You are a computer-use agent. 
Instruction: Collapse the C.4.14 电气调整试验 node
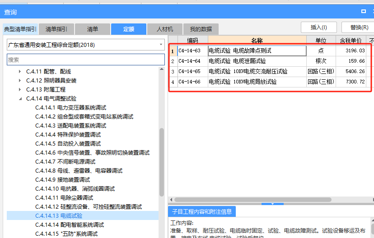[20, 99]
